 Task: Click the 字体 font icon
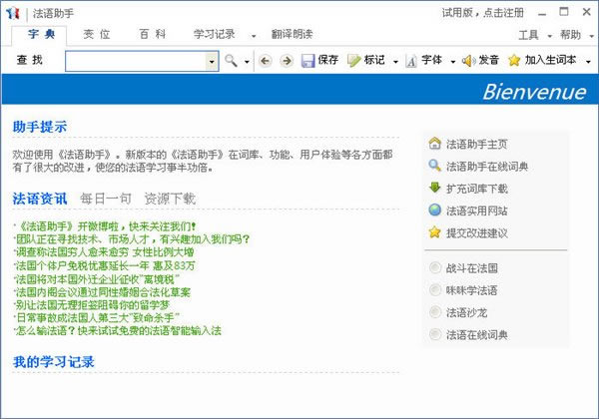[x=411, y=61]
